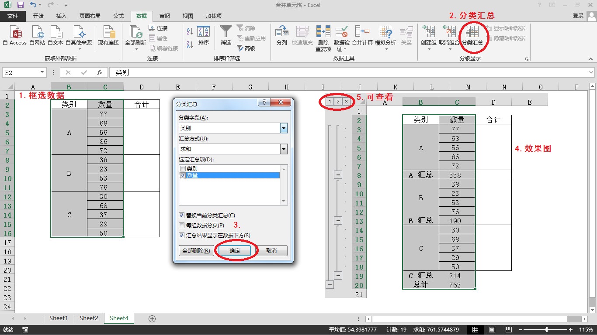Image resolution: width=597 pixels, height=335 pixels.
Task: Switch to the 审阅 (Review) tab
Action: [x=165, y=16]
